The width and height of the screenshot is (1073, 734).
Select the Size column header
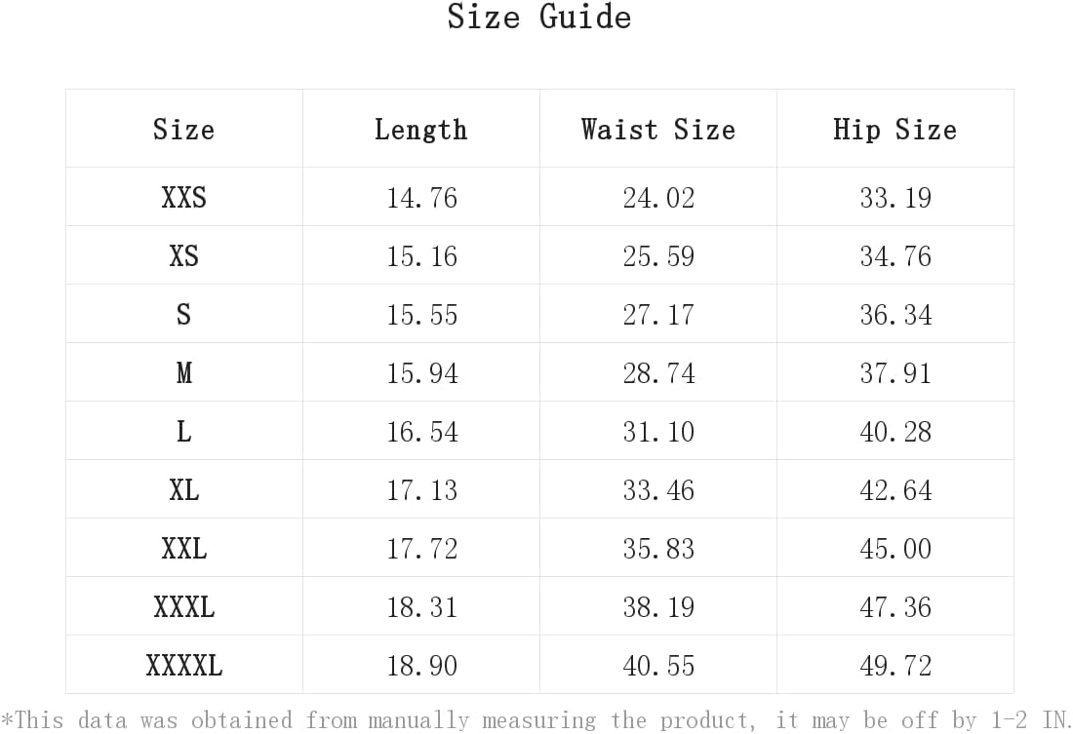[184, 130]
